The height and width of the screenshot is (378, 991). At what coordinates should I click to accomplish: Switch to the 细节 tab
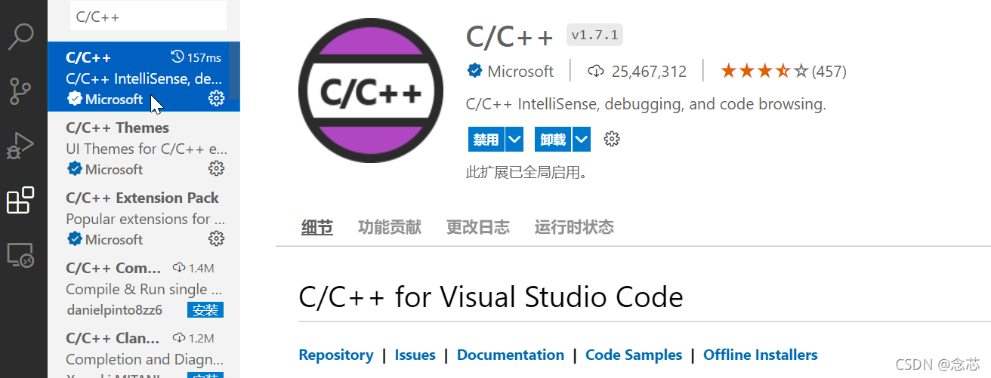pyautogui.click(x=317, y=227)
